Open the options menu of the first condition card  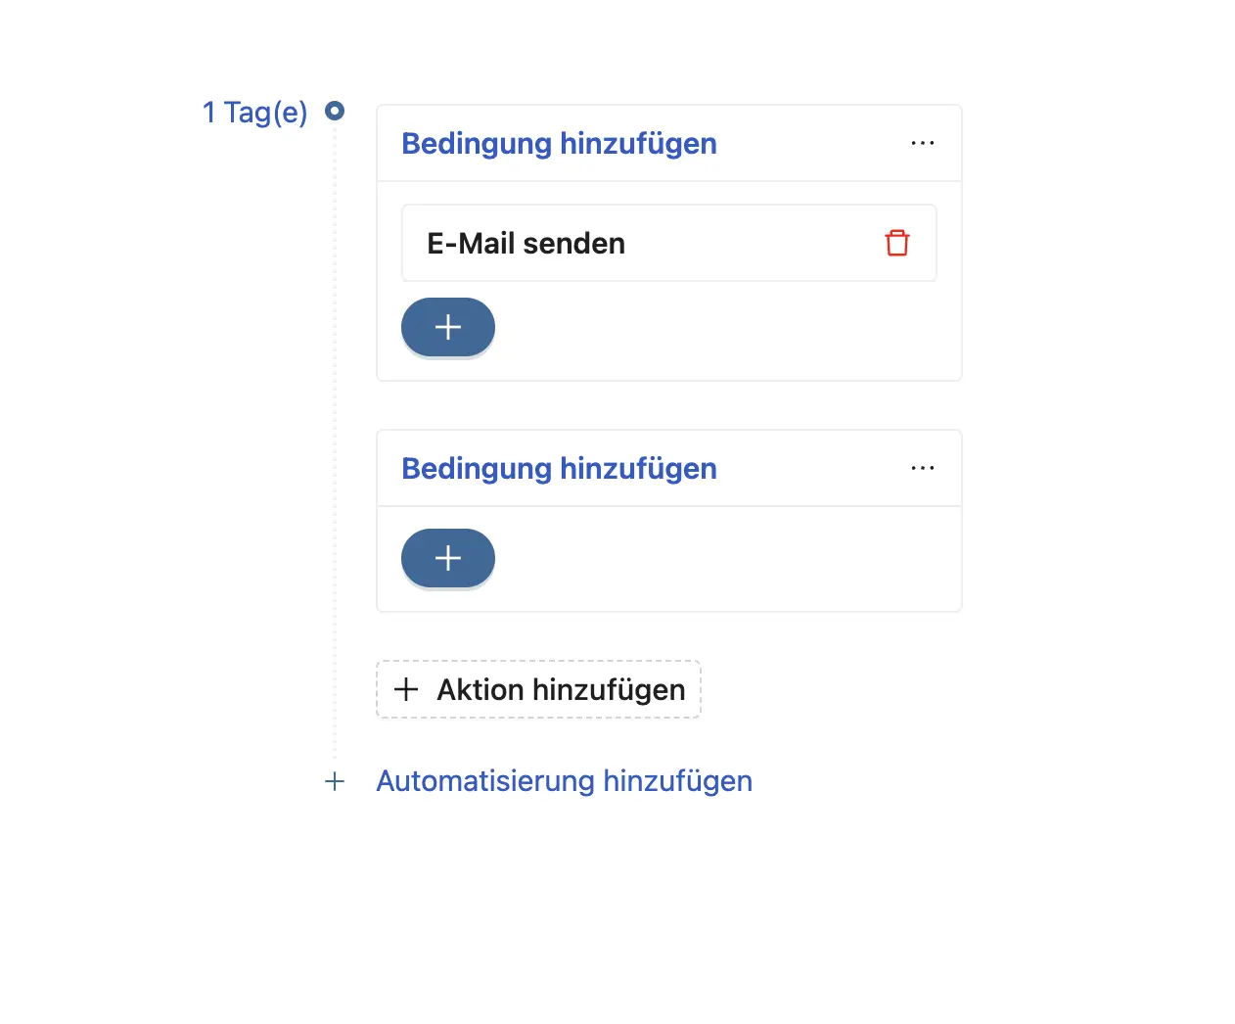(x=922, y=143)
